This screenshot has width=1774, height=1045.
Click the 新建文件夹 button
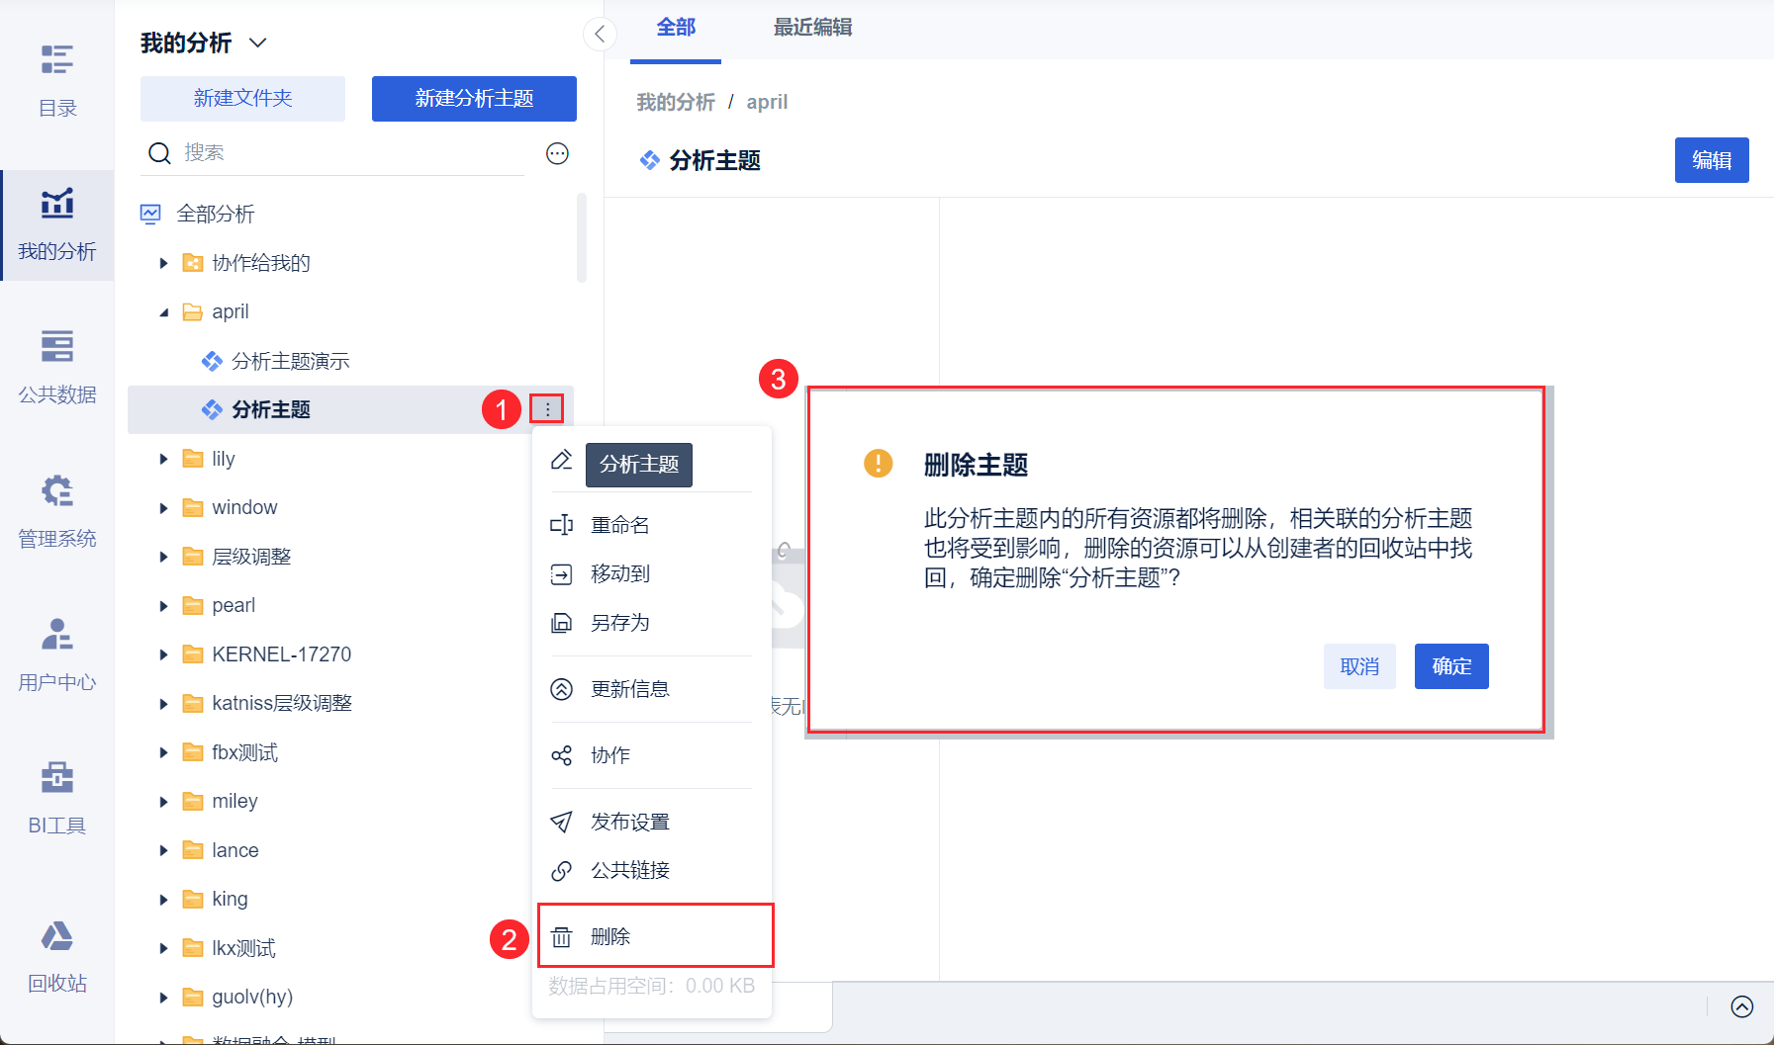coord(243,99)
